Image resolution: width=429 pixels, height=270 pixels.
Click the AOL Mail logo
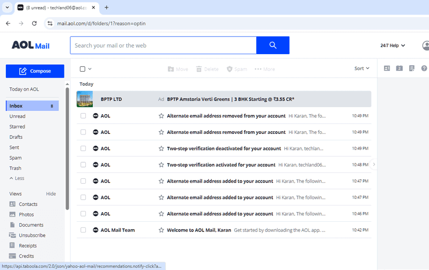point(31,45)
